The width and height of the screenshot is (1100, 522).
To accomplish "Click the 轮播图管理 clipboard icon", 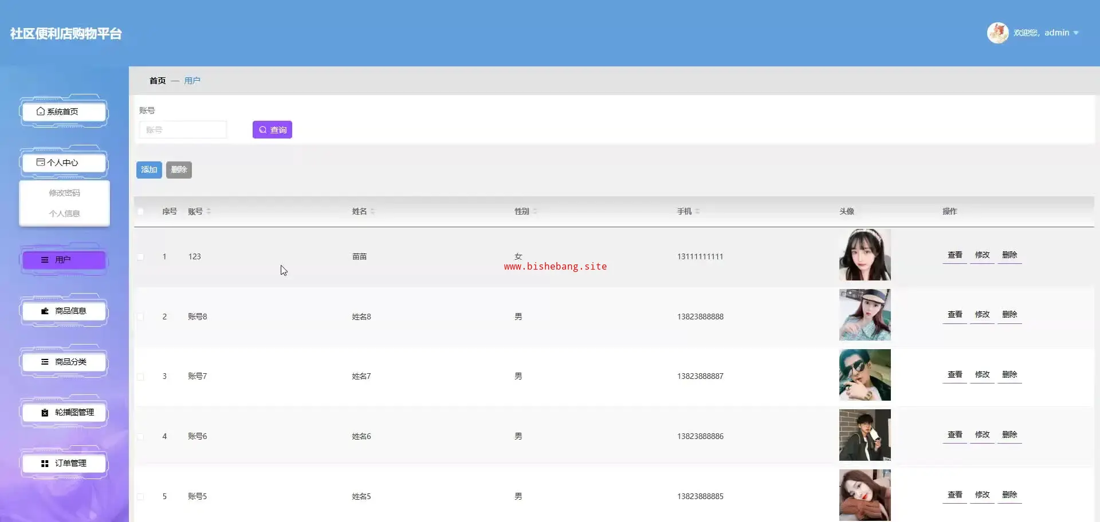I will [45, 413].
